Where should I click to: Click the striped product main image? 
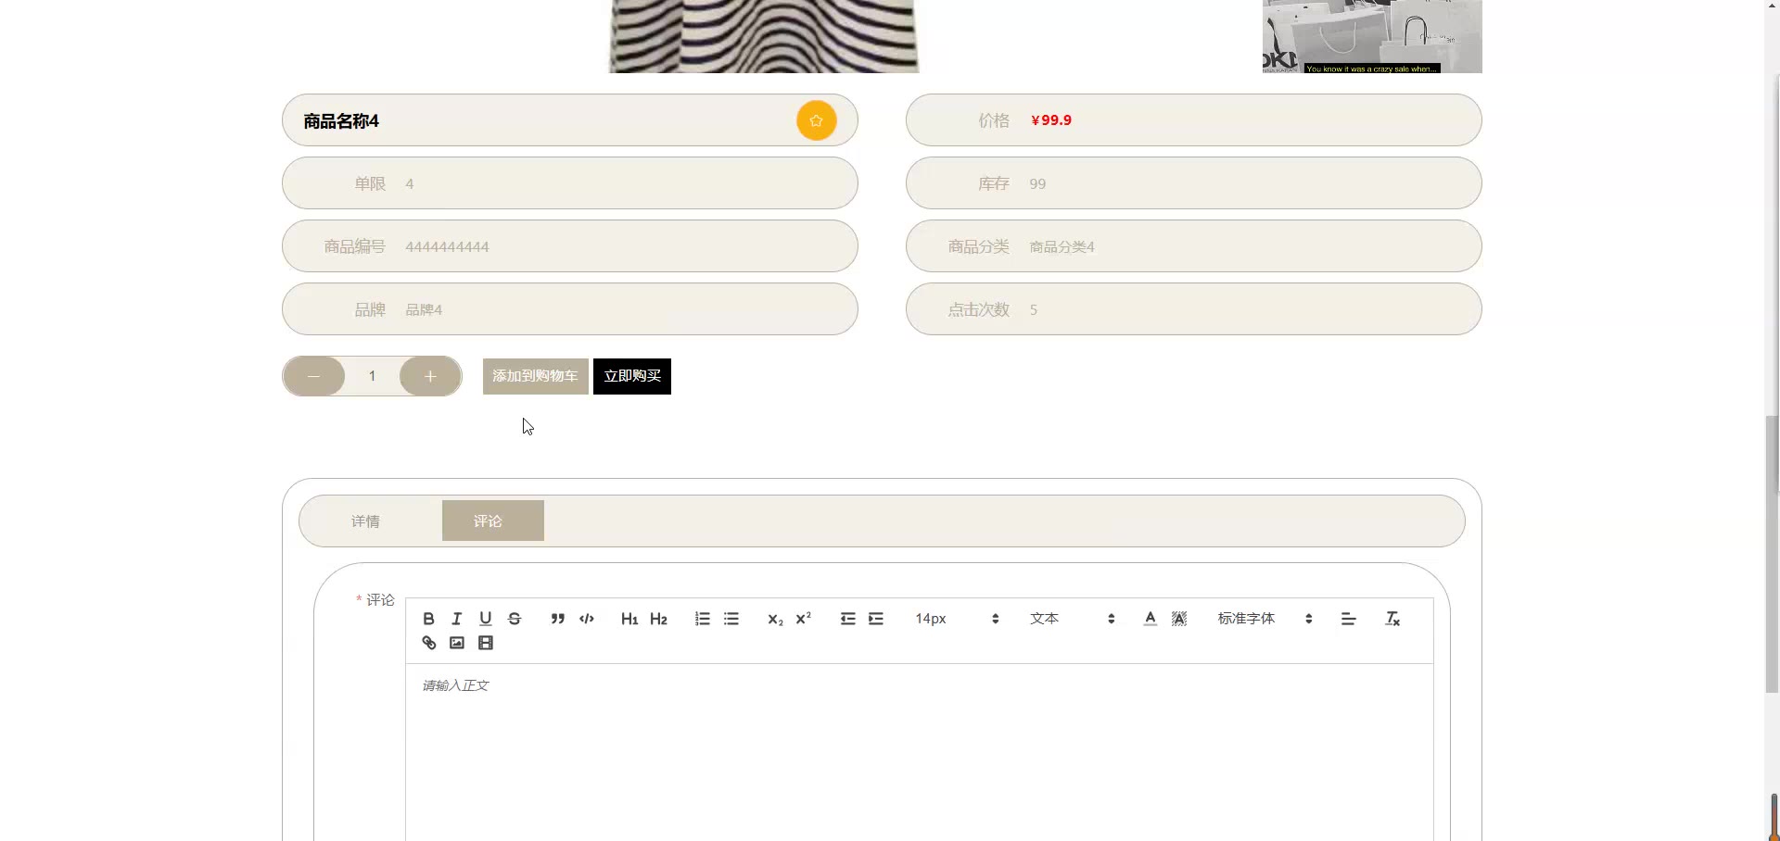click(x=763, y=36)
